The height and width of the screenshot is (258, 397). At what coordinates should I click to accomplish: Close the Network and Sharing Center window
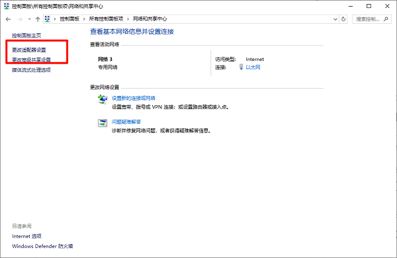[x=387, y=6]
